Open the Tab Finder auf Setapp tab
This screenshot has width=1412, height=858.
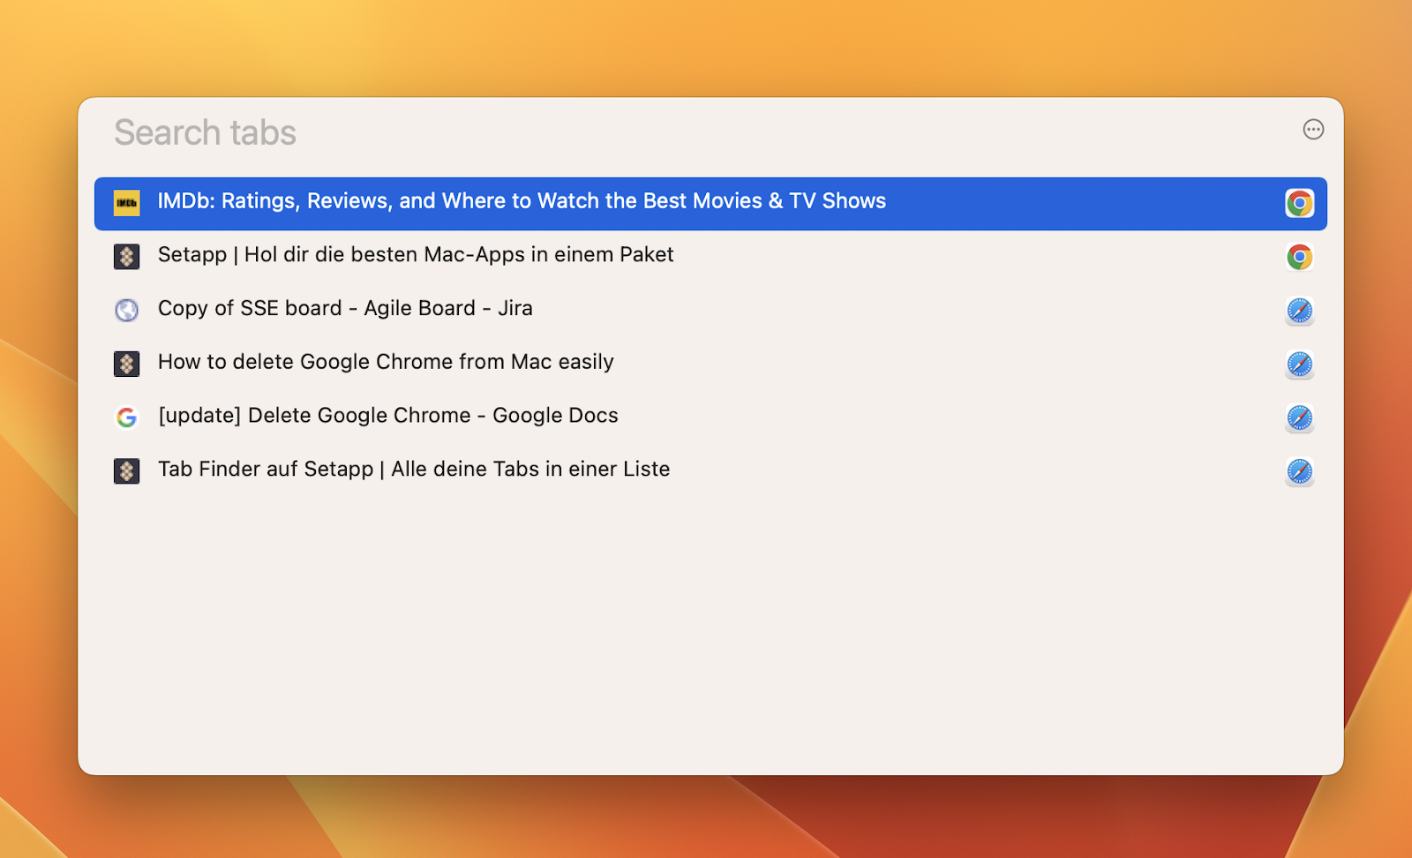pos(413,470)
